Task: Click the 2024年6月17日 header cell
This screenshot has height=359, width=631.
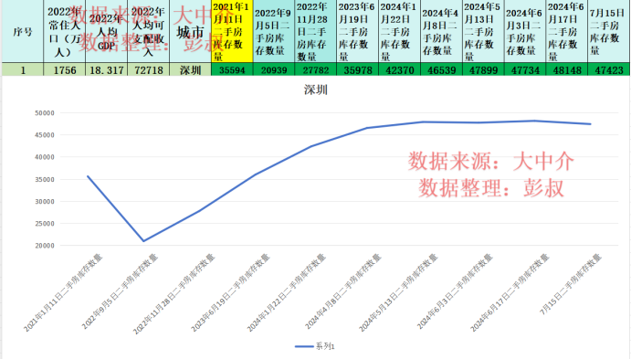Action: tap(566, 31)
